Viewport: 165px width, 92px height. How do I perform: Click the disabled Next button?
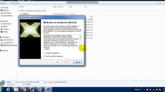coord(67,62)
